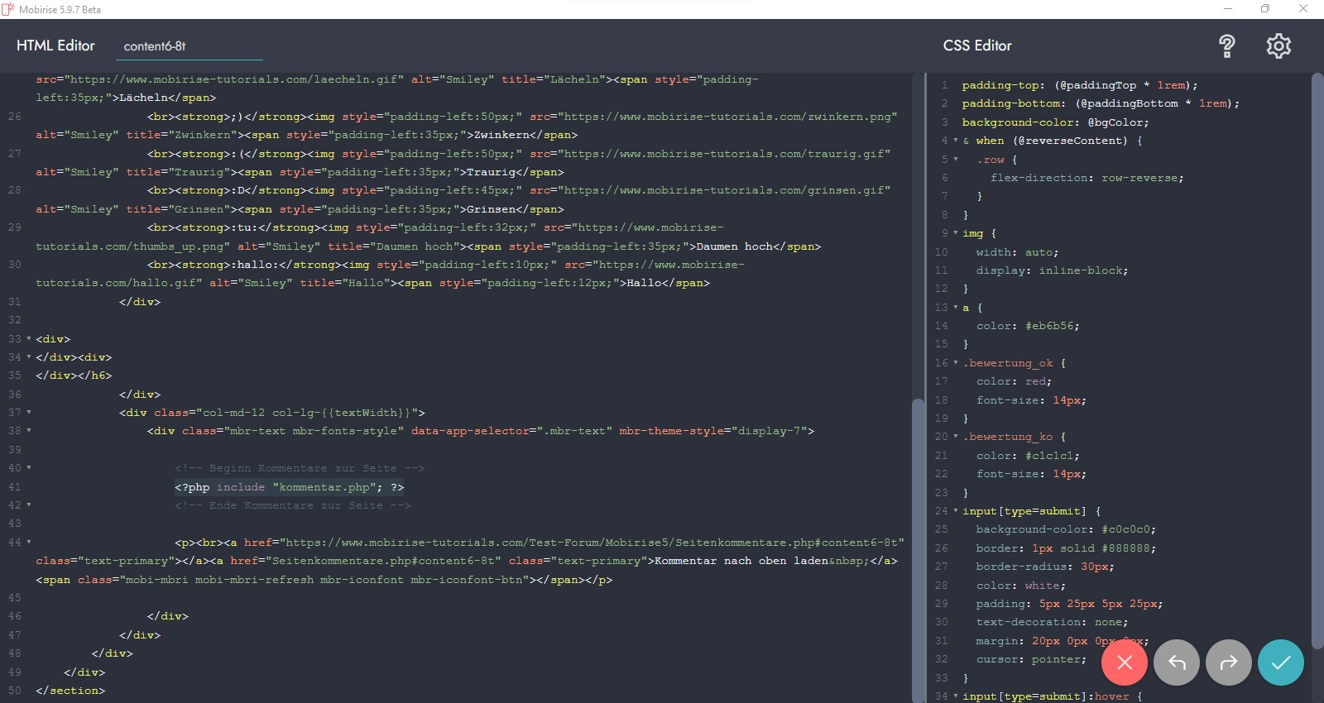
Task: Select the content6-8t tab
Action: [155, 46]
